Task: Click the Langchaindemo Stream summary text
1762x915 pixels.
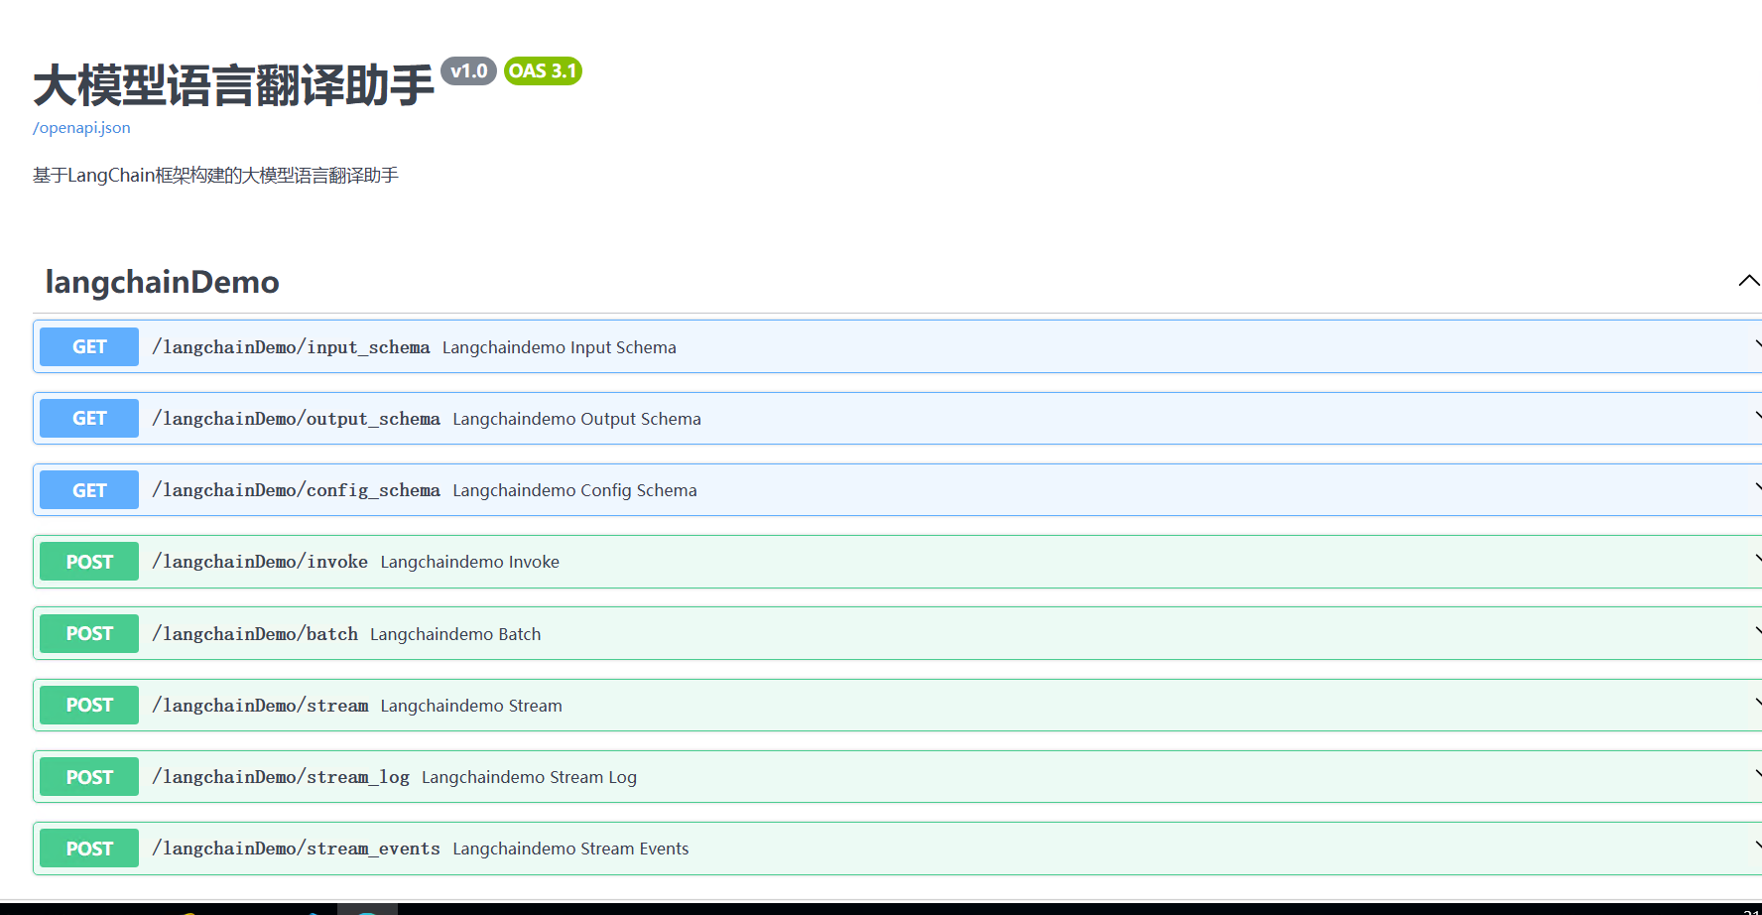Action: 471,706
